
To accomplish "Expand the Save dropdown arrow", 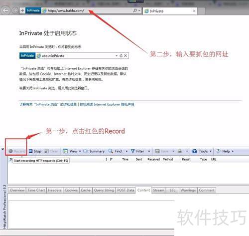I will click(173, 151).
